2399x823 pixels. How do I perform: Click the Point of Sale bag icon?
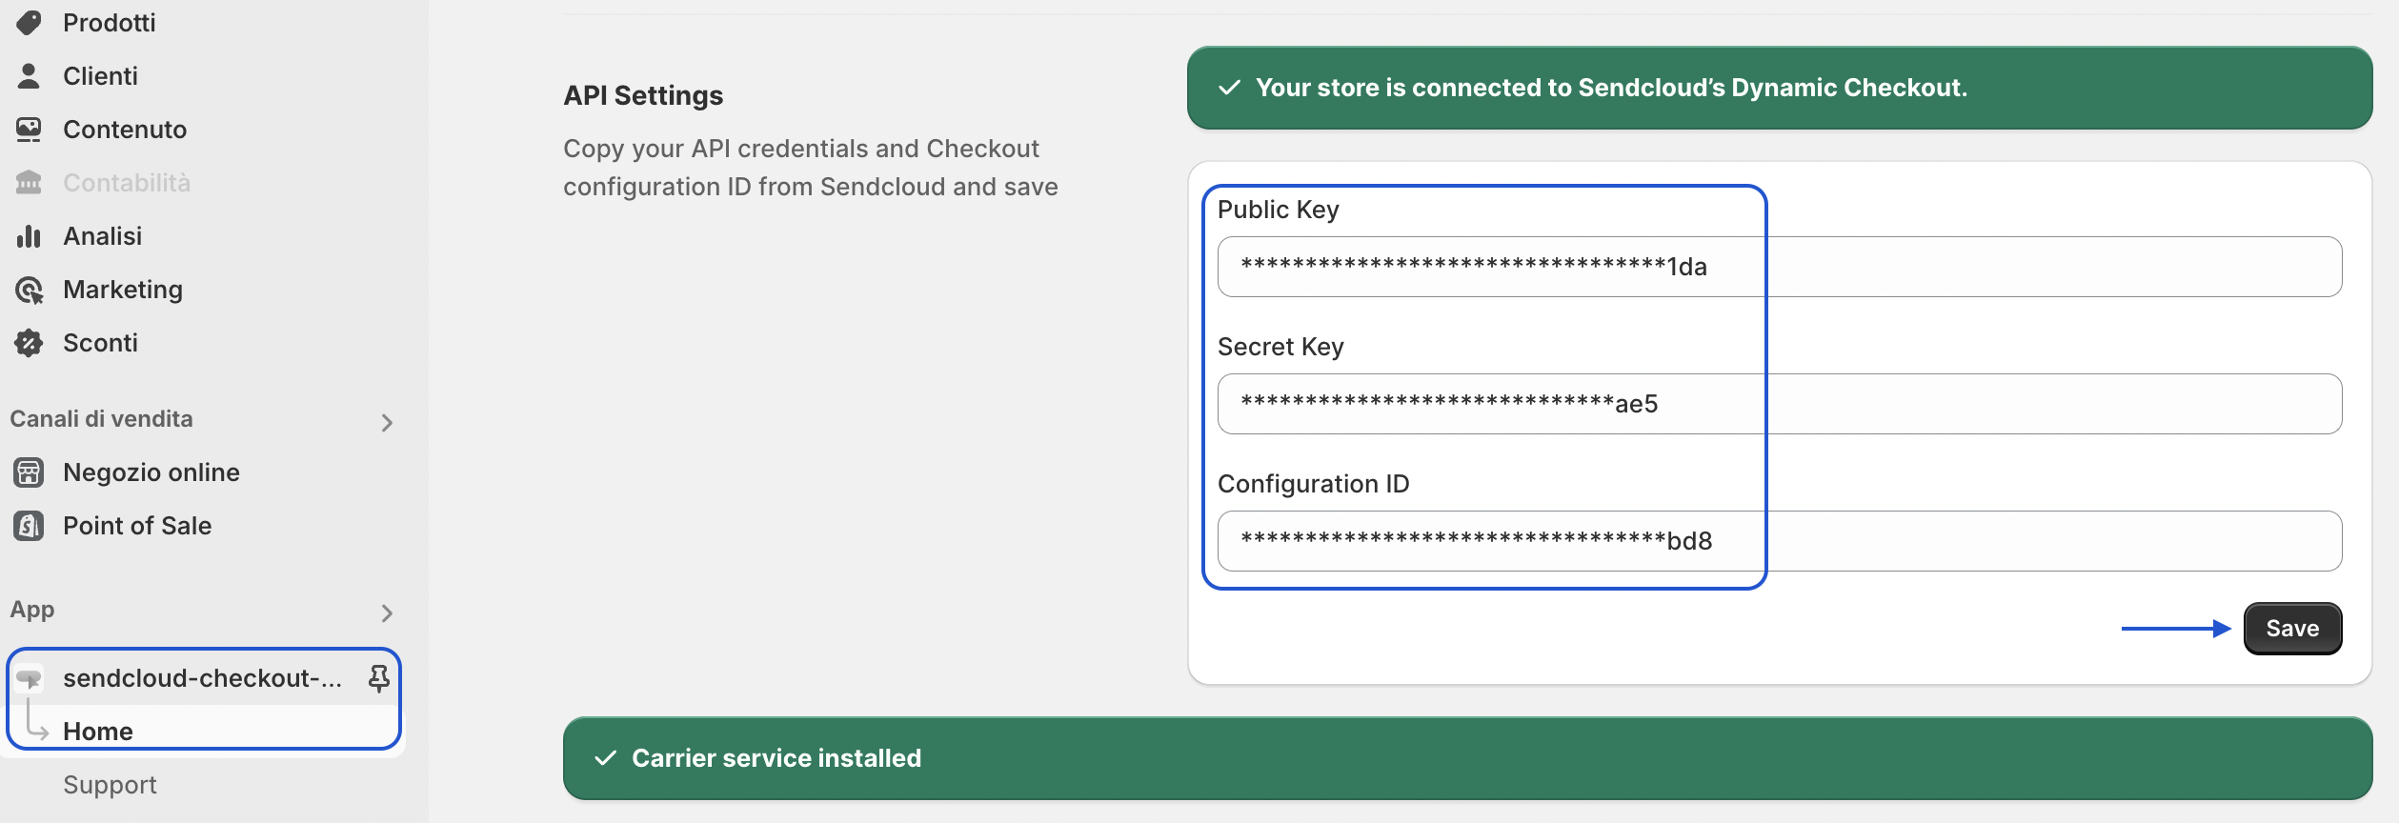[29, 526]
